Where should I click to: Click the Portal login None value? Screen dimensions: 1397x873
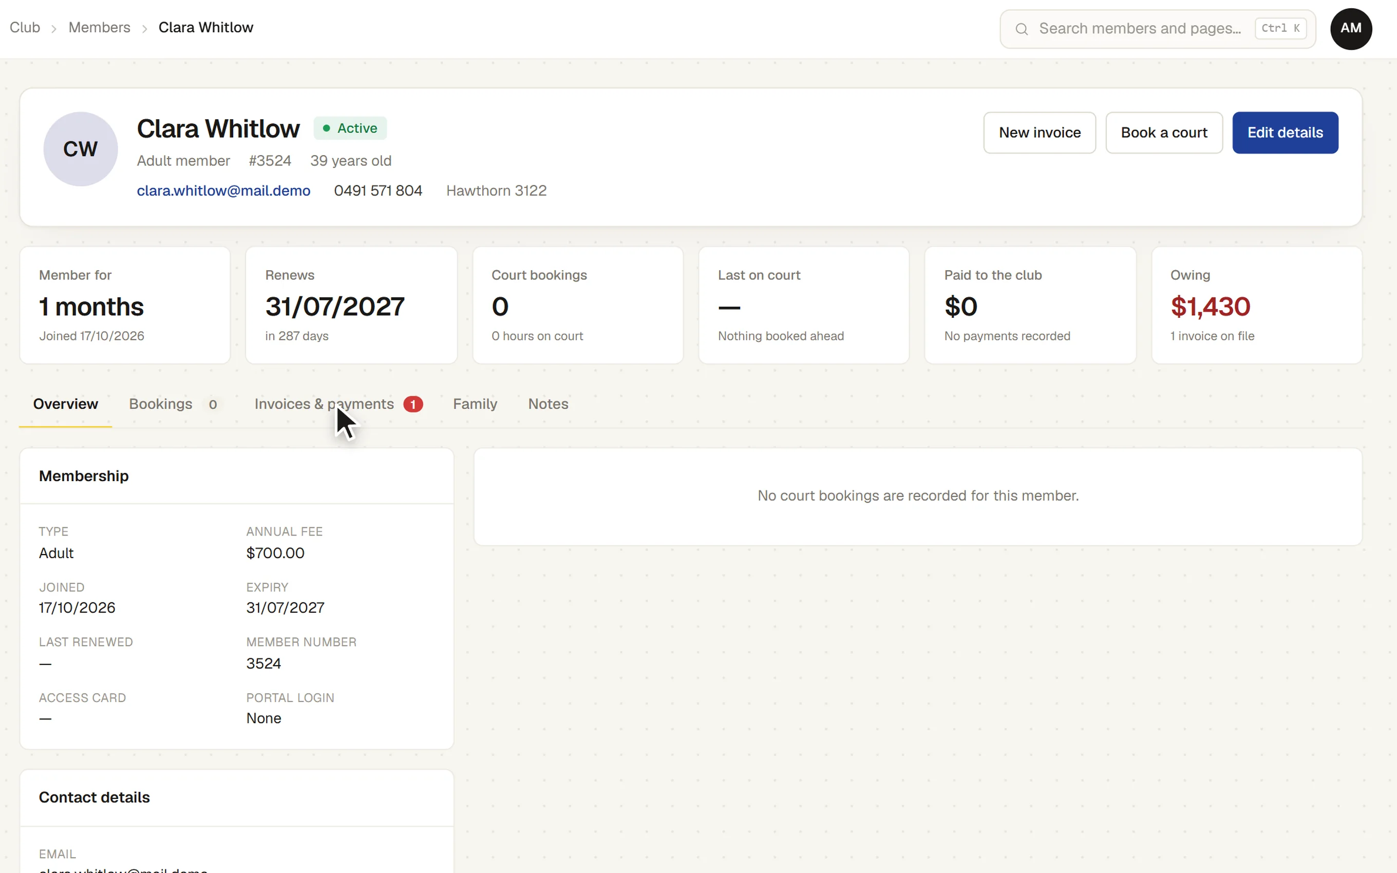coord(263,718)
